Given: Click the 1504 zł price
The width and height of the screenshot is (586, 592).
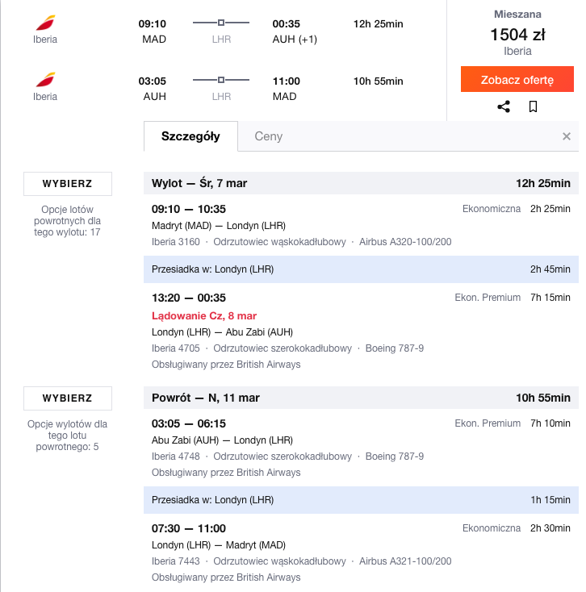Looking at the screenshot, I should click(517, 35).
